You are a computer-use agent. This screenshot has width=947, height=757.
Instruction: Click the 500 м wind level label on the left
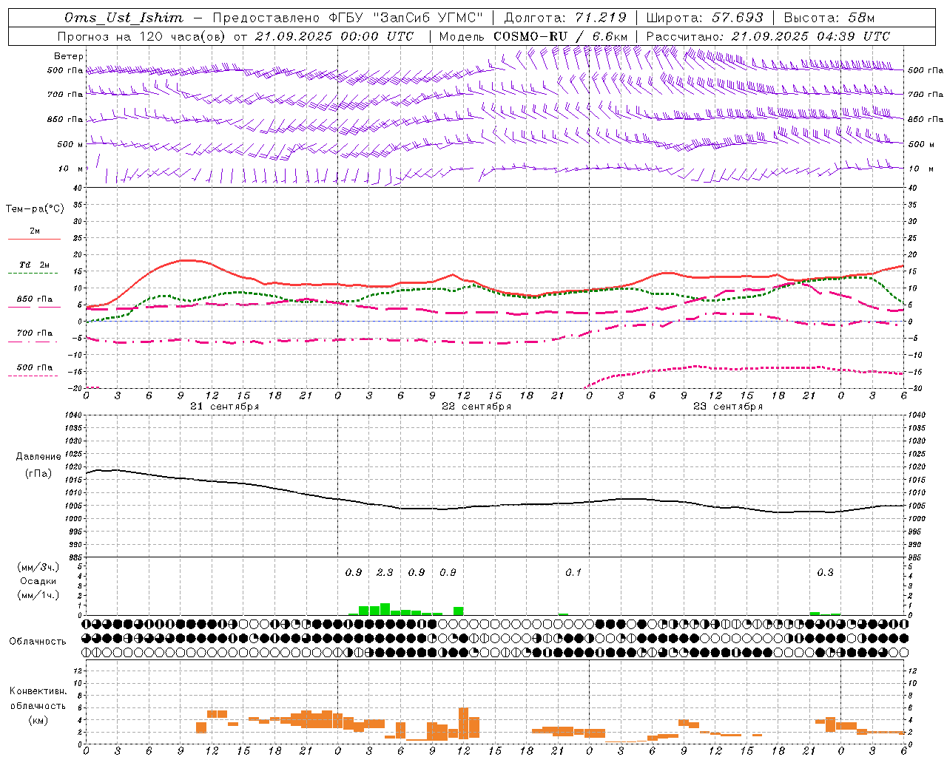(70, 144)
